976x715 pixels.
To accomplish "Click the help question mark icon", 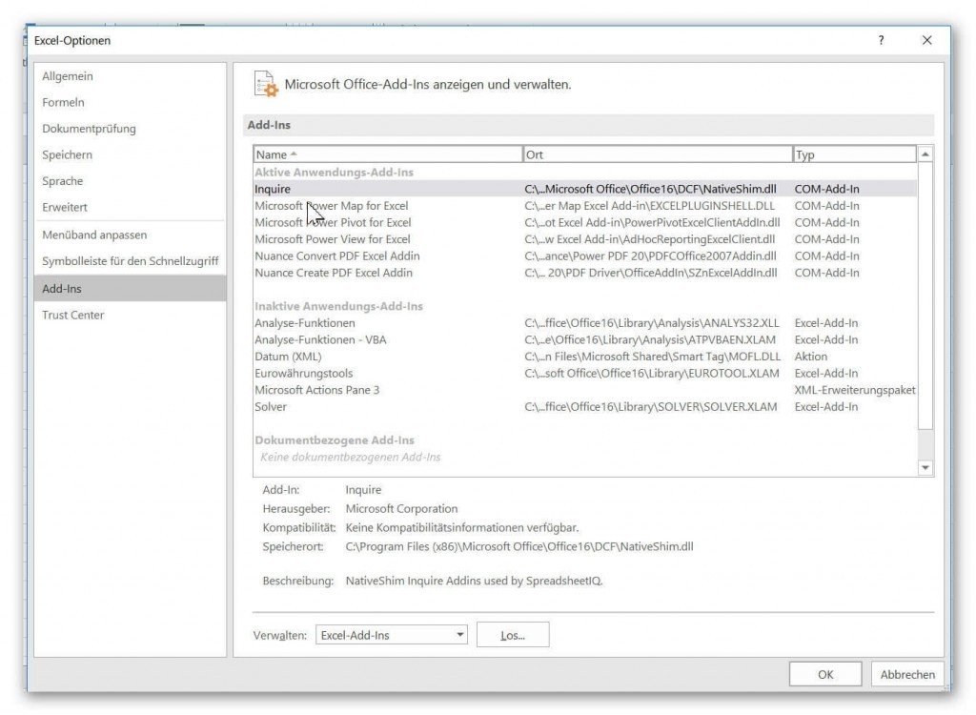I will click(x=881, y=40).
